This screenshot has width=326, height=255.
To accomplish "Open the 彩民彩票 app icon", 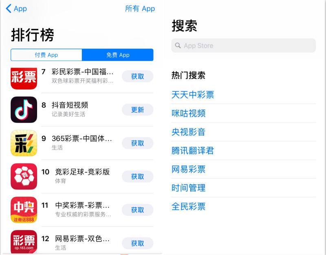I will coord(24,77).
